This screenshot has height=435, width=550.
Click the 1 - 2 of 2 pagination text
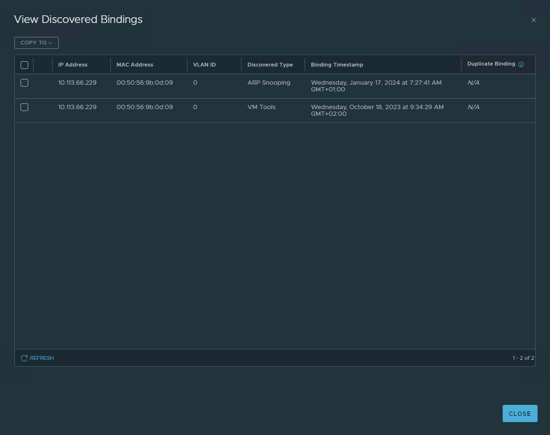(x=523, y=358)
